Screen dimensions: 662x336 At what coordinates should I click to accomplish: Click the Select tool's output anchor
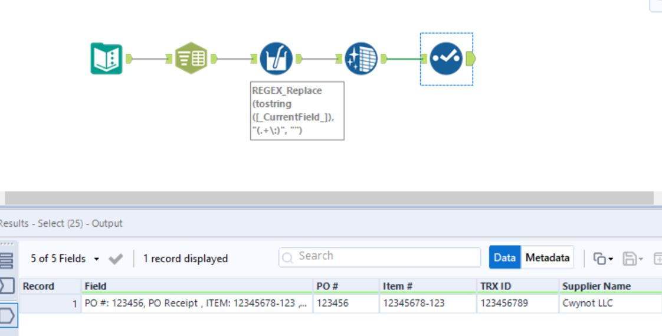[470, 58]
